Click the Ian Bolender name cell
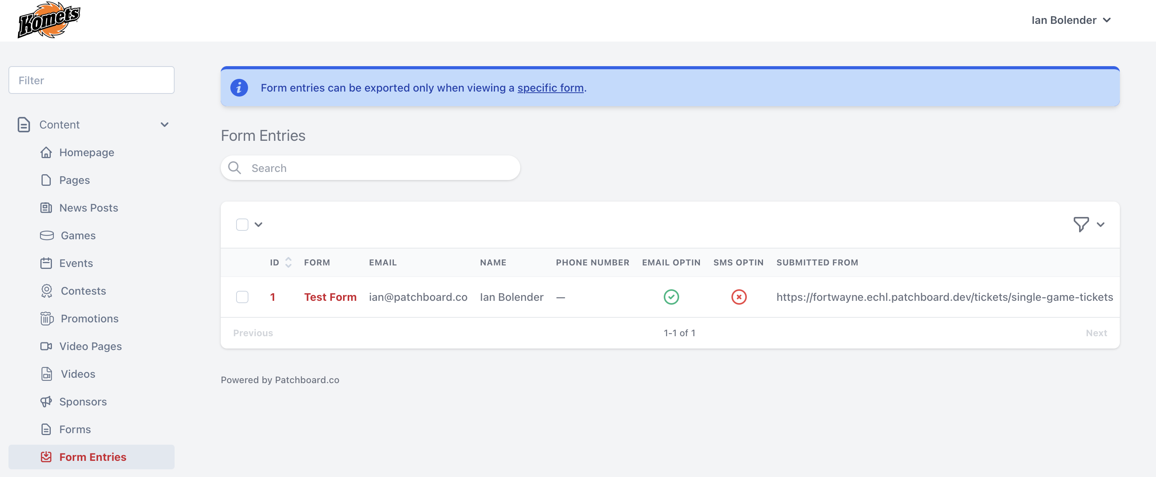 [x=511, y=297]
